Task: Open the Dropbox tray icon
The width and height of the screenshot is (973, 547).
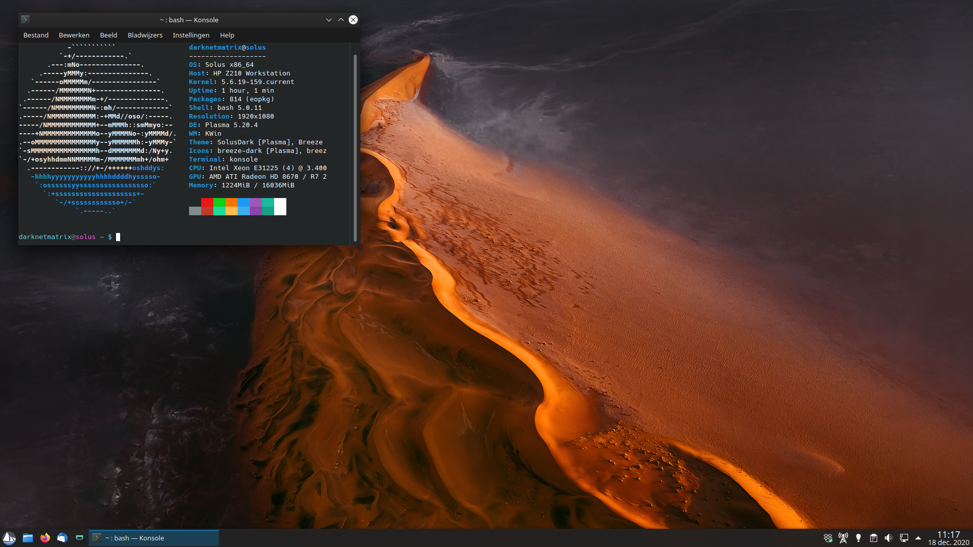Action: [828, 538]
